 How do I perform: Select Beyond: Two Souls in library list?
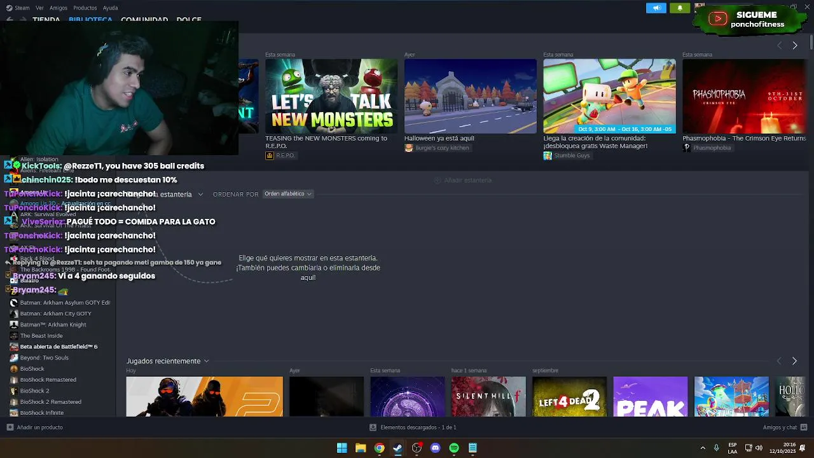pyautogui.click(x=44, y=357)
